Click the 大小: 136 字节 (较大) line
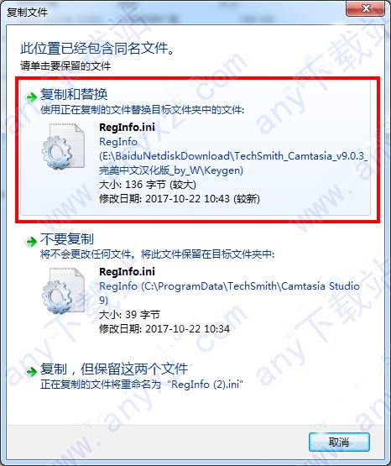The height and width of the screenshot is (466, 391). tap(148, 185)
